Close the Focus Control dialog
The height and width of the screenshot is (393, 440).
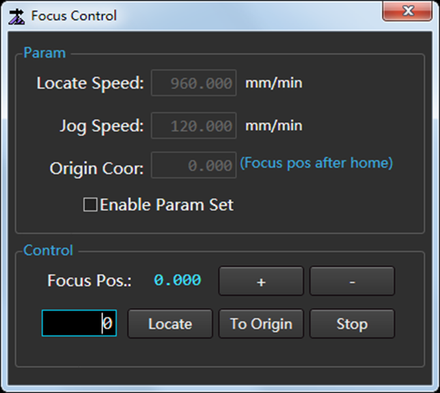tap(407, 11)
